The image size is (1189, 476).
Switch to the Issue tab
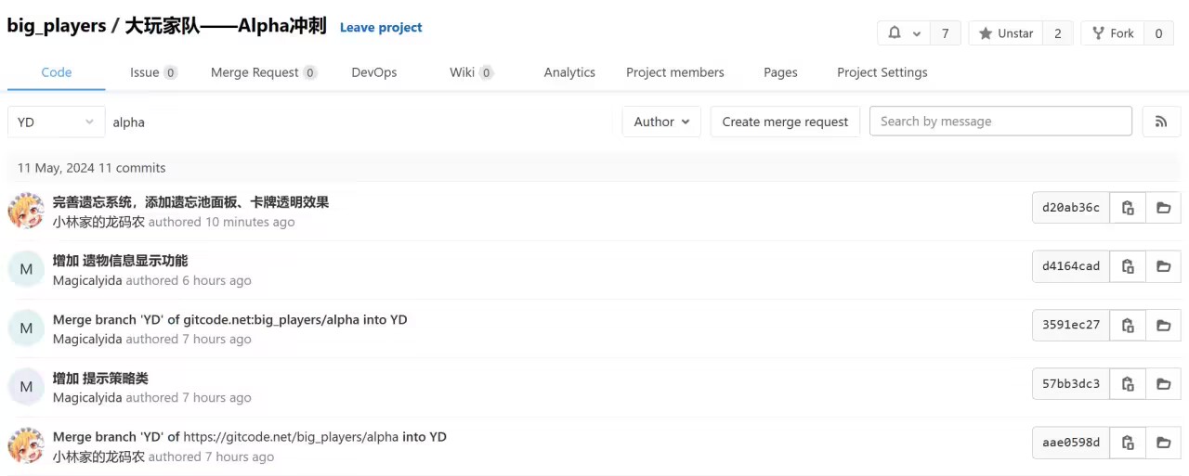pyautogui.click(x=152, y=72)
